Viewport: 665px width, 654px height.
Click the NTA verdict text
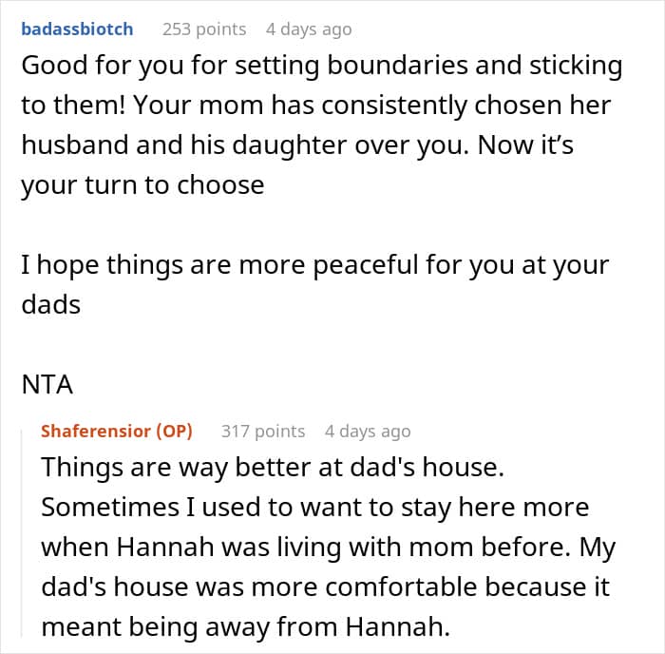[x=47, y=385]
